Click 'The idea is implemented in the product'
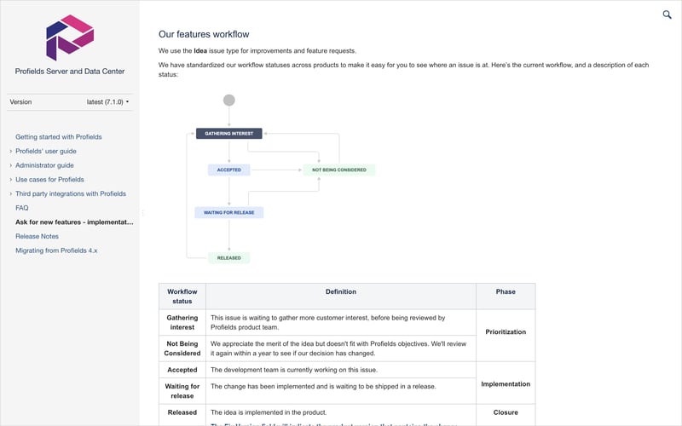This screenshot has width=682, height=426. 269,412
